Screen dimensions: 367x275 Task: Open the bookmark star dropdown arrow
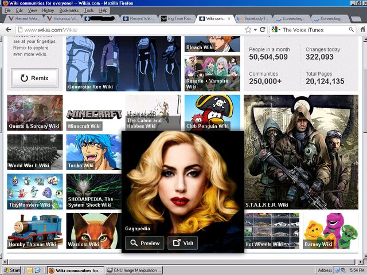coord(255,30)
